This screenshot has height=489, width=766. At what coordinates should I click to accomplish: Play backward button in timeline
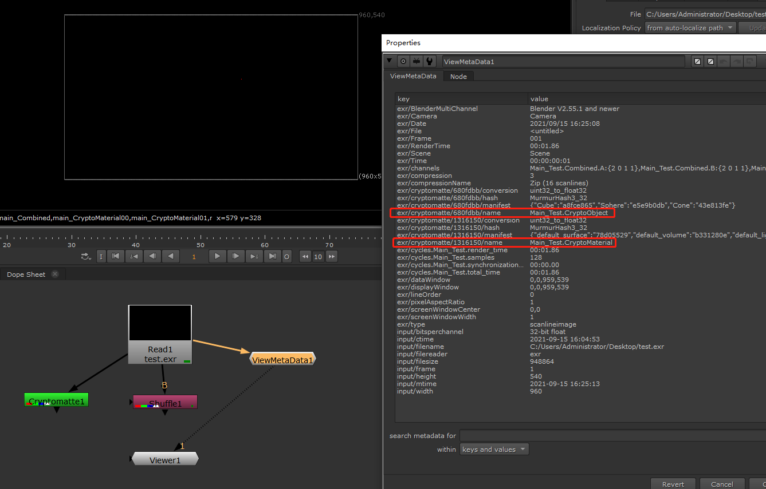[x=171, y=257]
